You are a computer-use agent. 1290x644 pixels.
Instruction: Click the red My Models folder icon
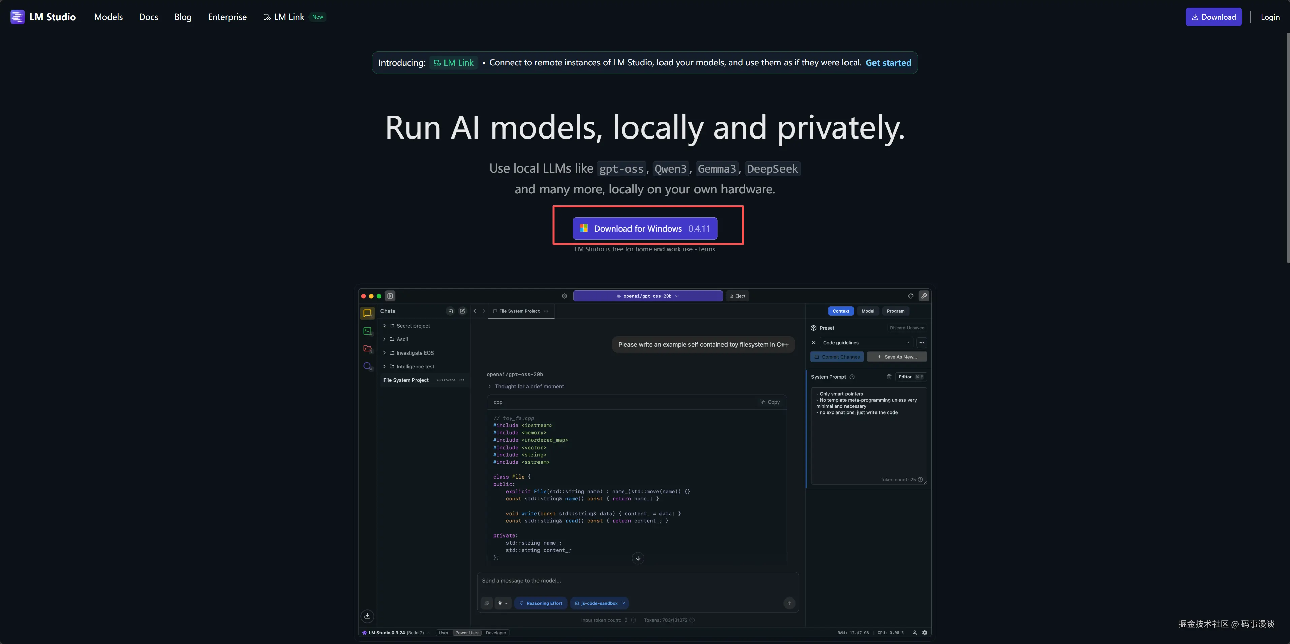tap(368, 348)
